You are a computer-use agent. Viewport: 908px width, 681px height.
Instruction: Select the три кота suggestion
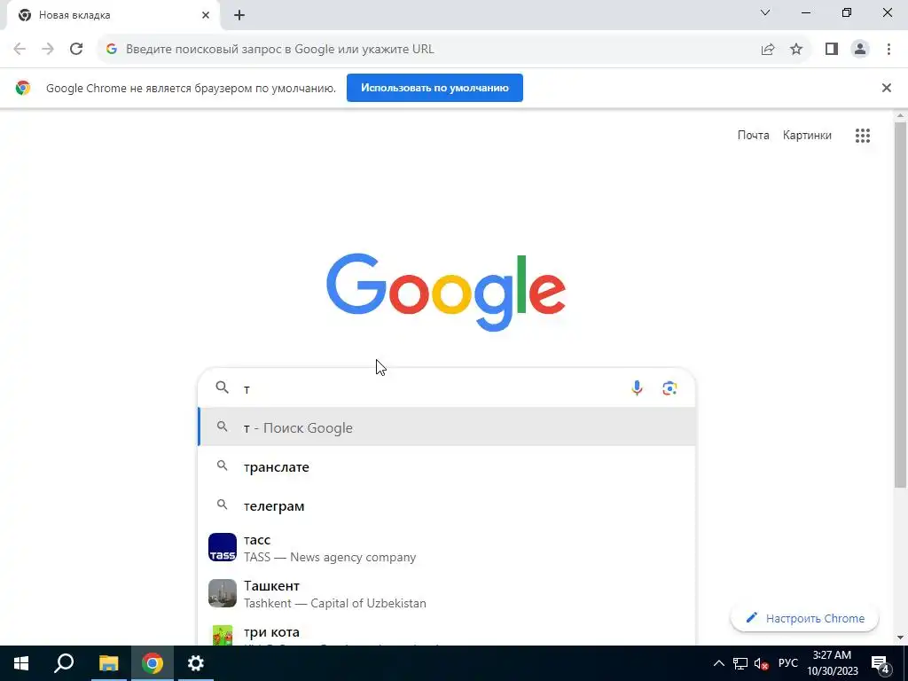pos(447,633)
